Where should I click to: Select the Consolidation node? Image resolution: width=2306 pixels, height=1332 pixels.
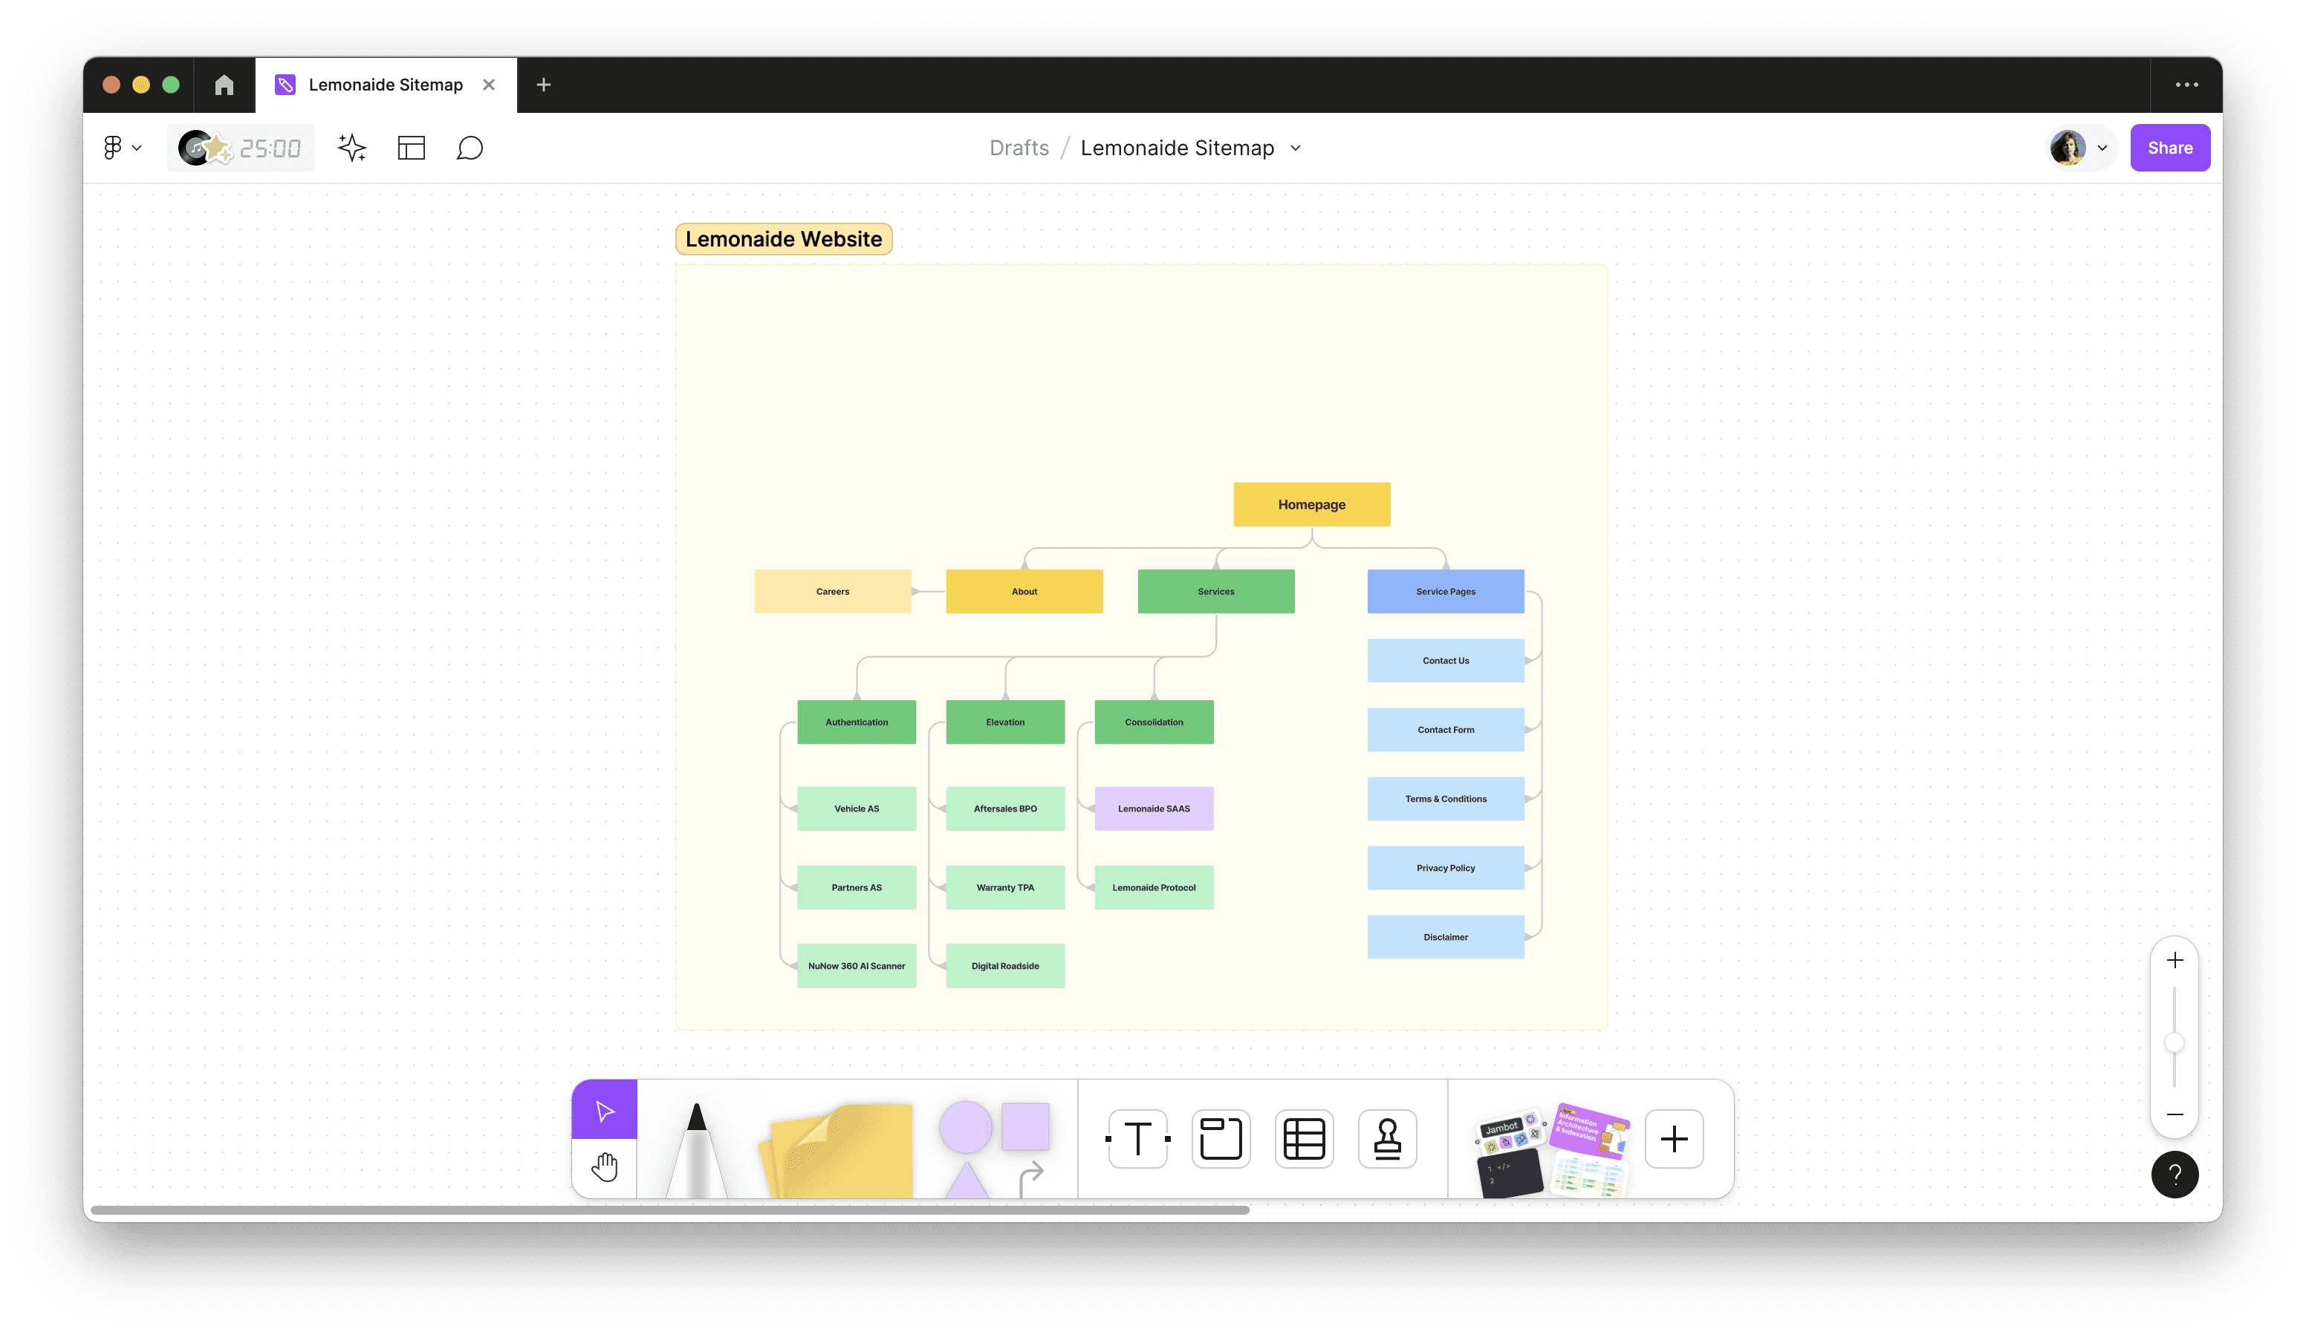point(1154,722)
